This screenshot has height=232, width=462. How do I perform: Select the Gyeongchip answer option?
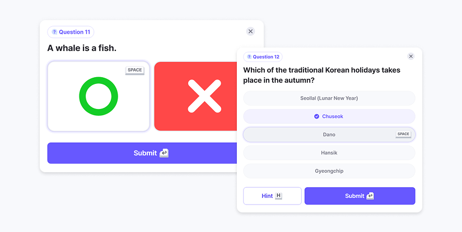click(329, 171)
